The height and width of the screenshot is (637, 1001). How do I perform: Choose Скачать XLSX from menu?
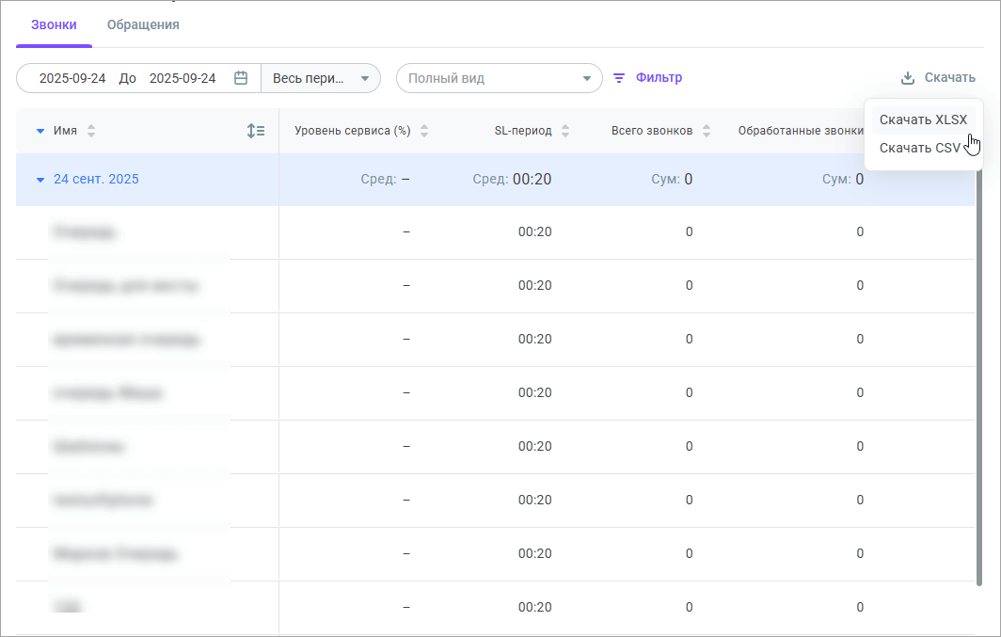(922, 119)
